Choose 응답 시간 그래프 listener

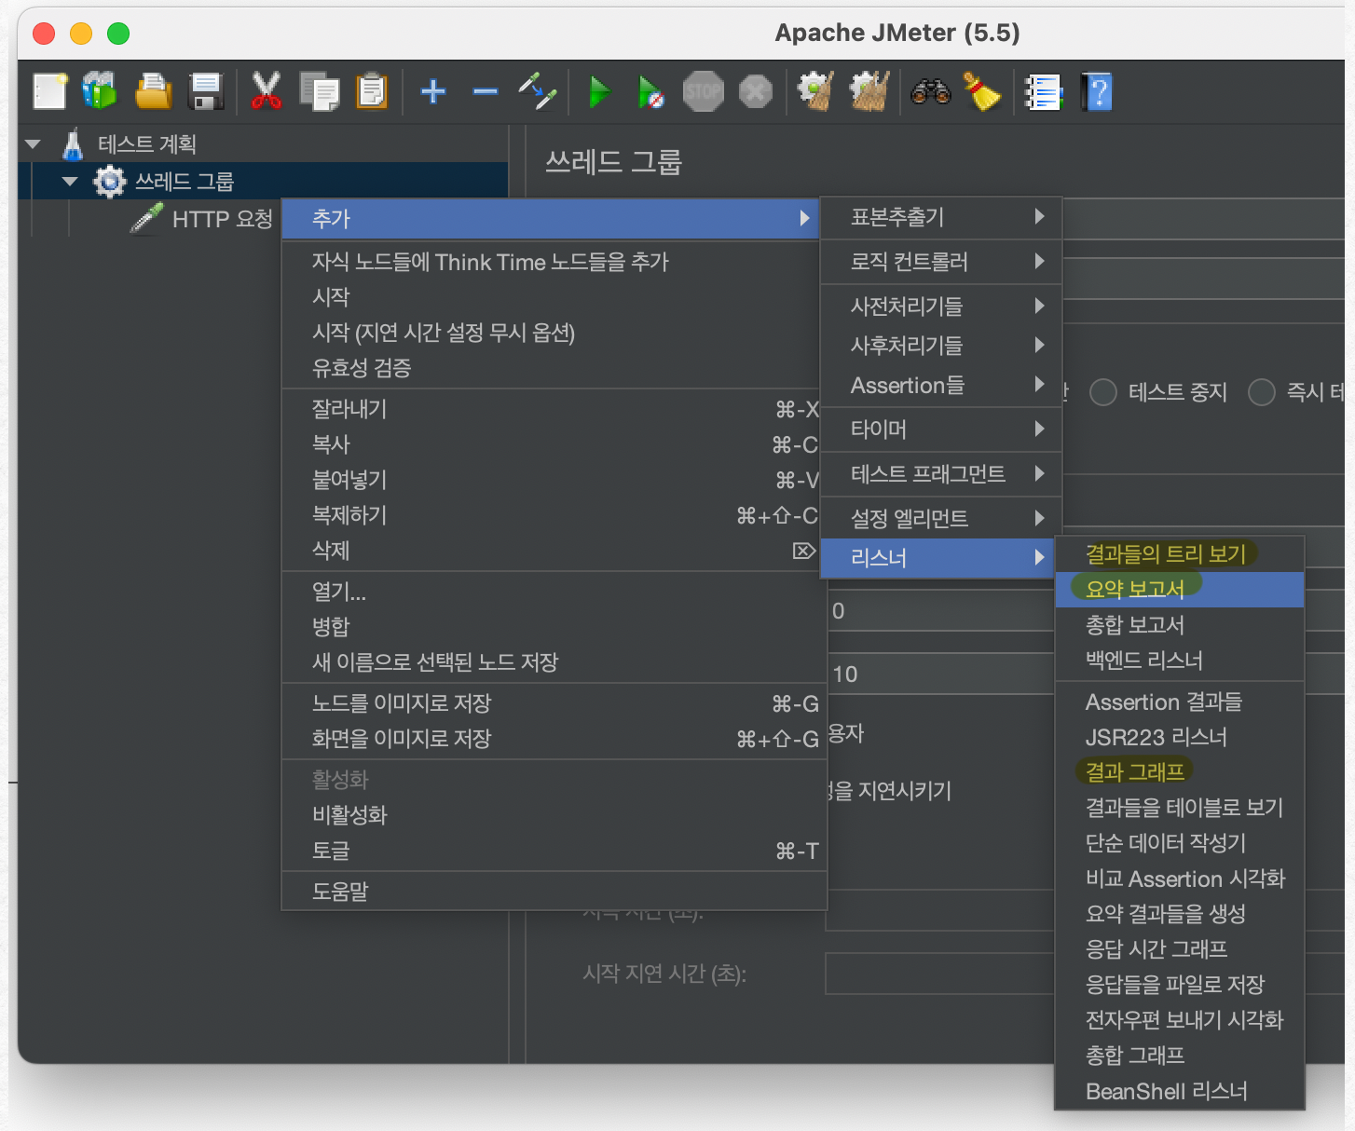click(x=1180, y=949)
